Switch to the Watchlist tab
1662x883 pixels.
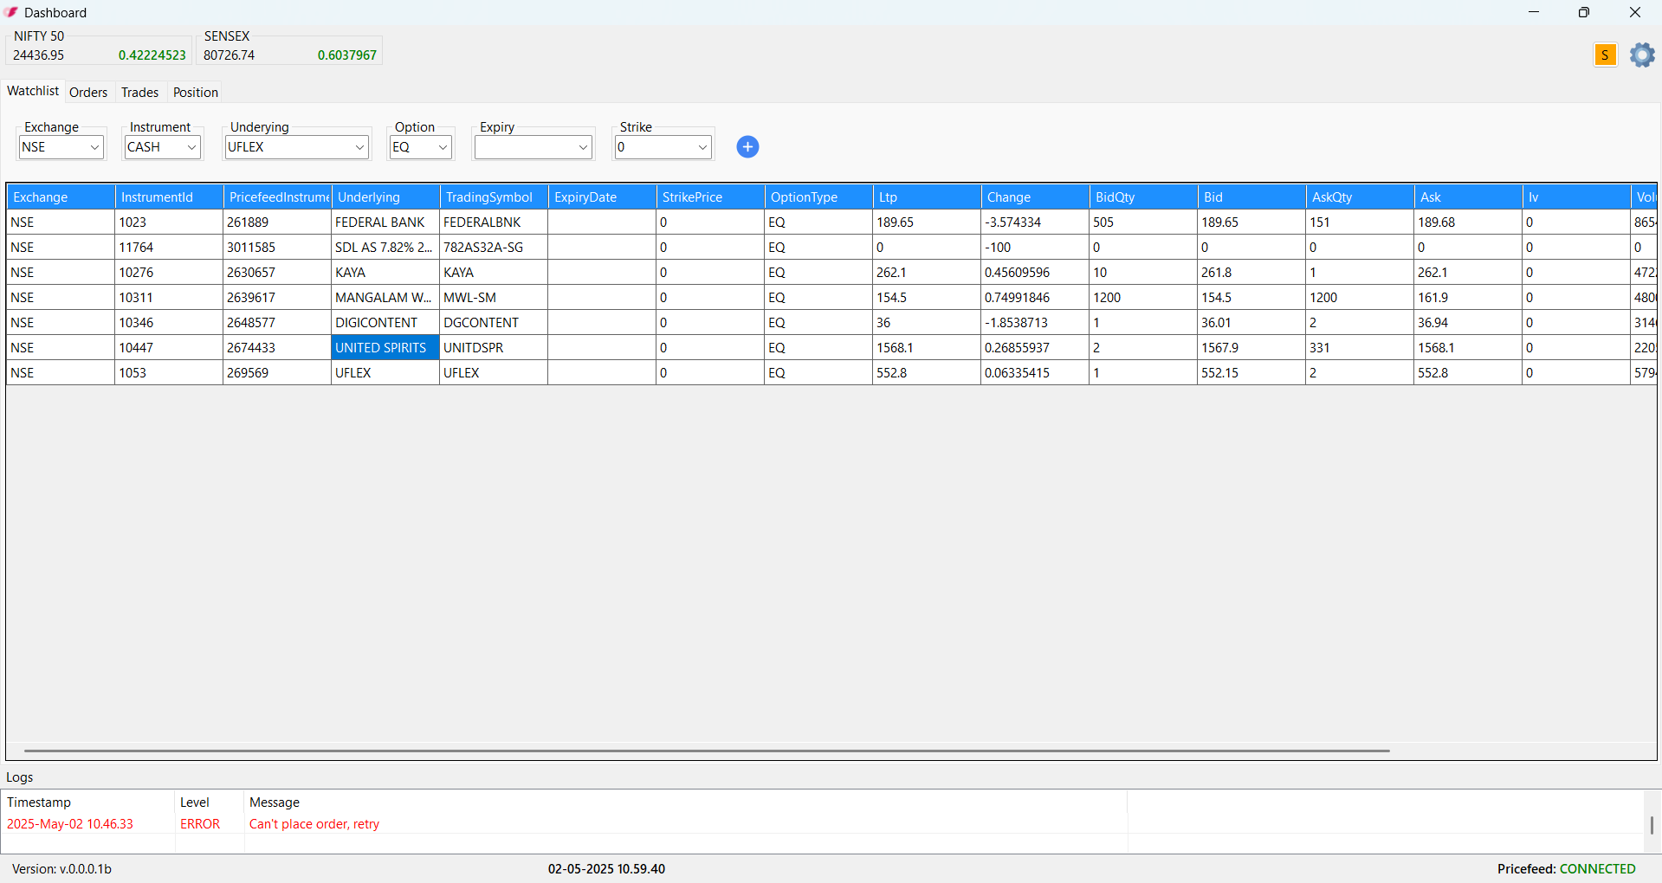click(x=33, y=91)
